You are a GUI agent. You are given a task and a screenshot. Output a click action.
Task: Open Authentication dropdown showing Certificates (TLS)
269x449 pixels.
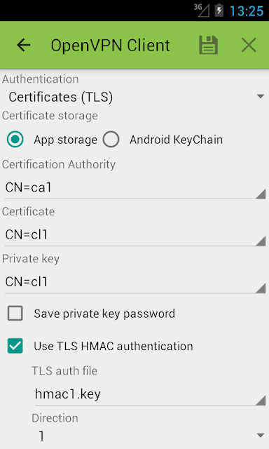coord(134,97)
